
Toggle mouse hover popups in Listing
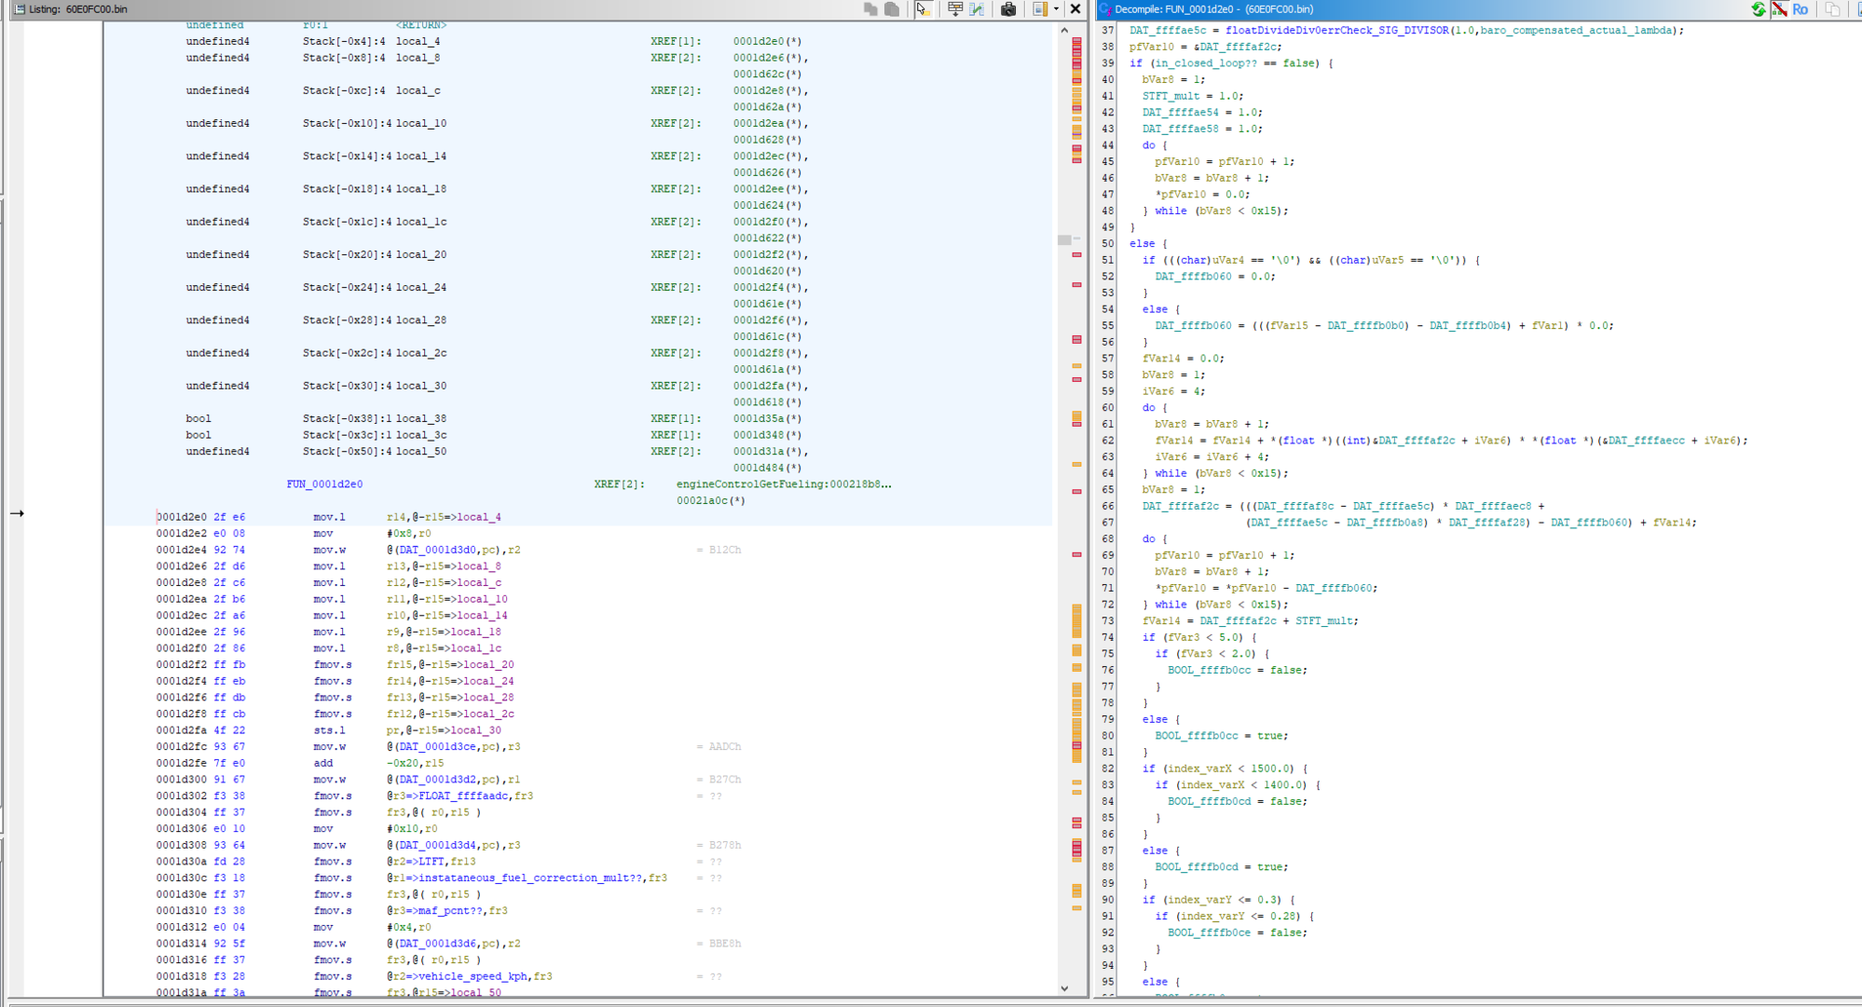(923, 9)
